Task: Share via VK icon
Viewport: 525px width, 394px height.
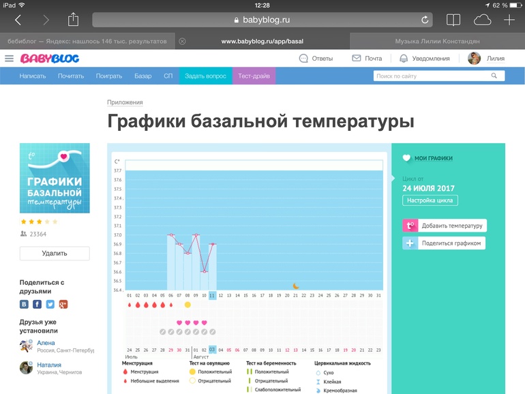Action: click(x=25, y=304)
